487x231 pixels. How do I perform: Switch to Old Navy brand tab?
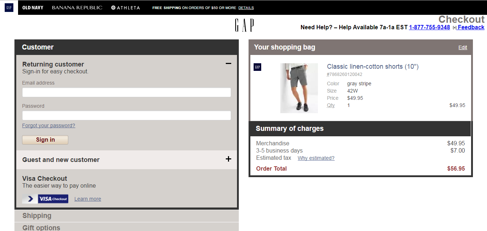[x=33, y=8]
